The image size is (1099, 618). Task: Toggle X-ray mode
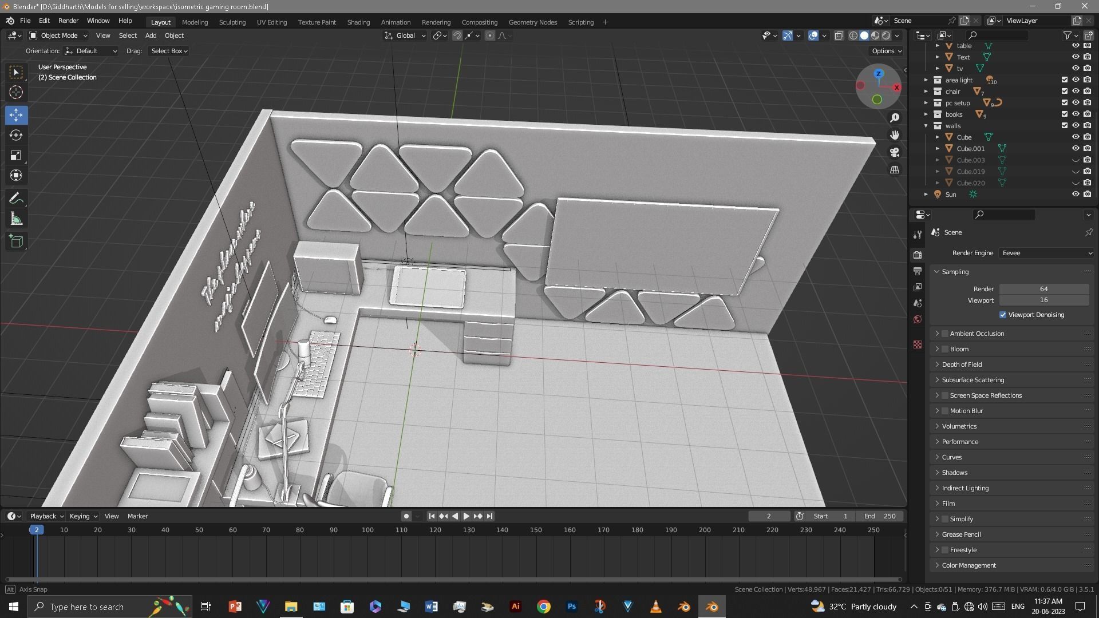click(839, 35)
